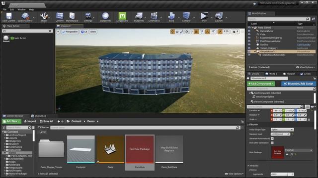Viewport: 318px width, 178px height.
Task: Browse to rule package asset in Content Browser
Action: click(292, 154)
